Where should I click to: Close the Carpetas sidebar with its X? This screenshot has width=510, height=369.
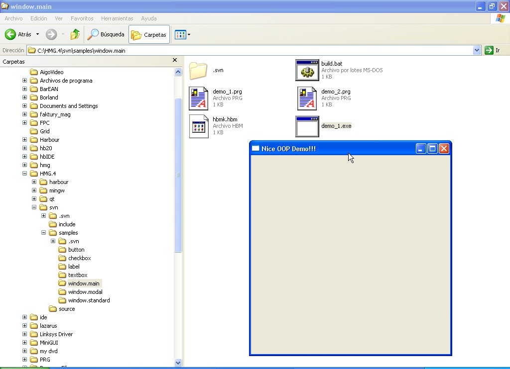[x=174, y=60]
